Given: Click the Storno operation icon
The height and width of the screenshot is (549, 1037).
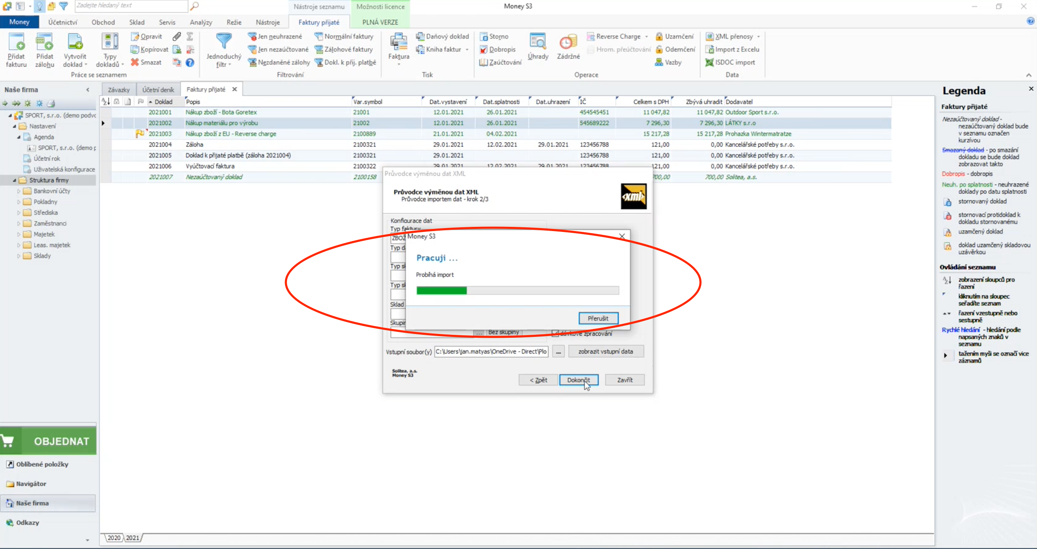Looking at the screenshot, I should click(484, 37).
